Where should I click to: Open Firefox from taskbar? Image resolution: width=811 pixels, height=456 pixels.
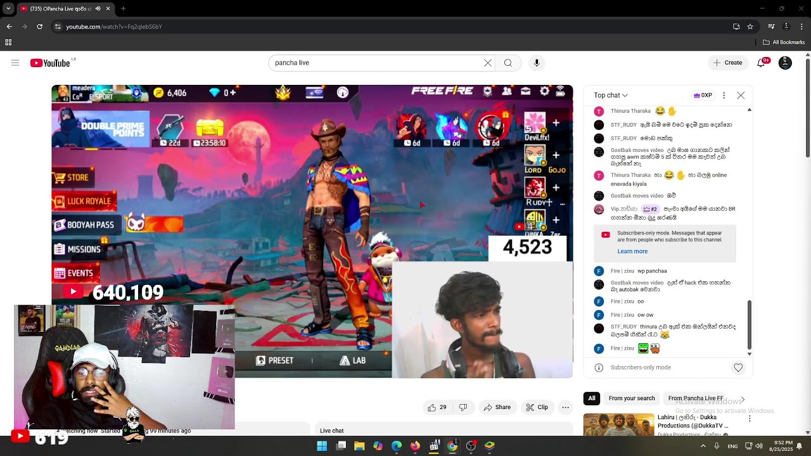tap(415, 446)
